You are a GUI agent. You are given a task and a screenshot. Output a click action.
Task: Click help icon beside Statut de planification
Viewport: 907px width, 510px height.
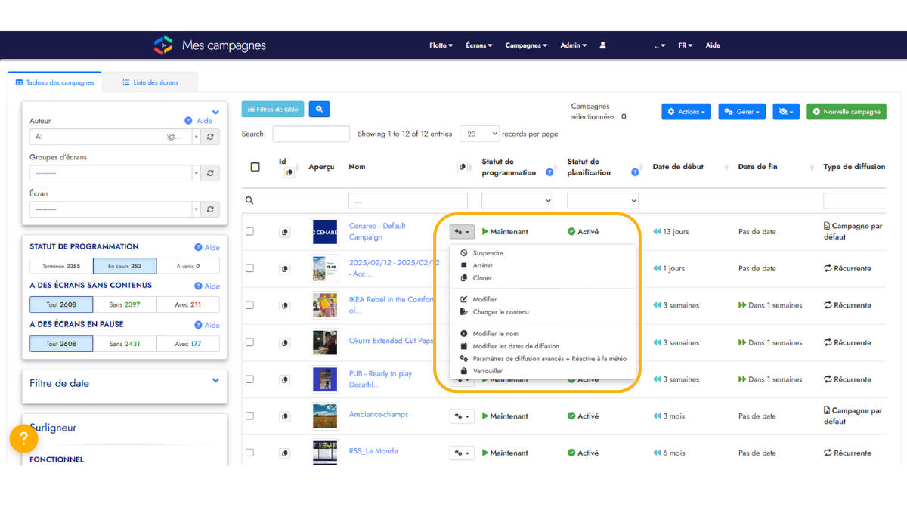point(635,172)
